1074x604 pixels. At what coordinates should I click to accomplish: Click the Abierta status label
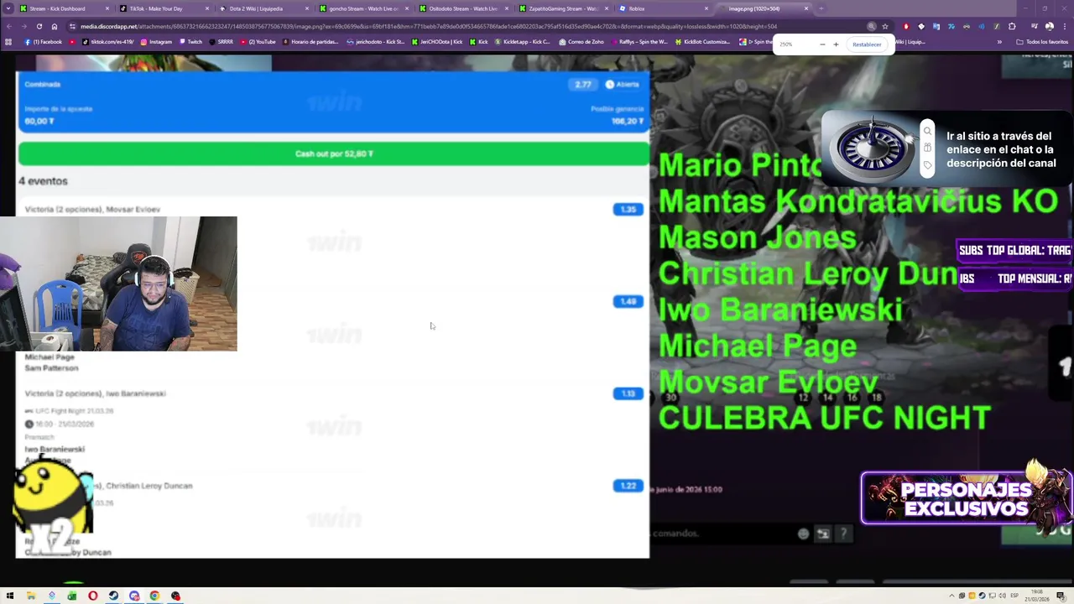click(x=623, y=85)
